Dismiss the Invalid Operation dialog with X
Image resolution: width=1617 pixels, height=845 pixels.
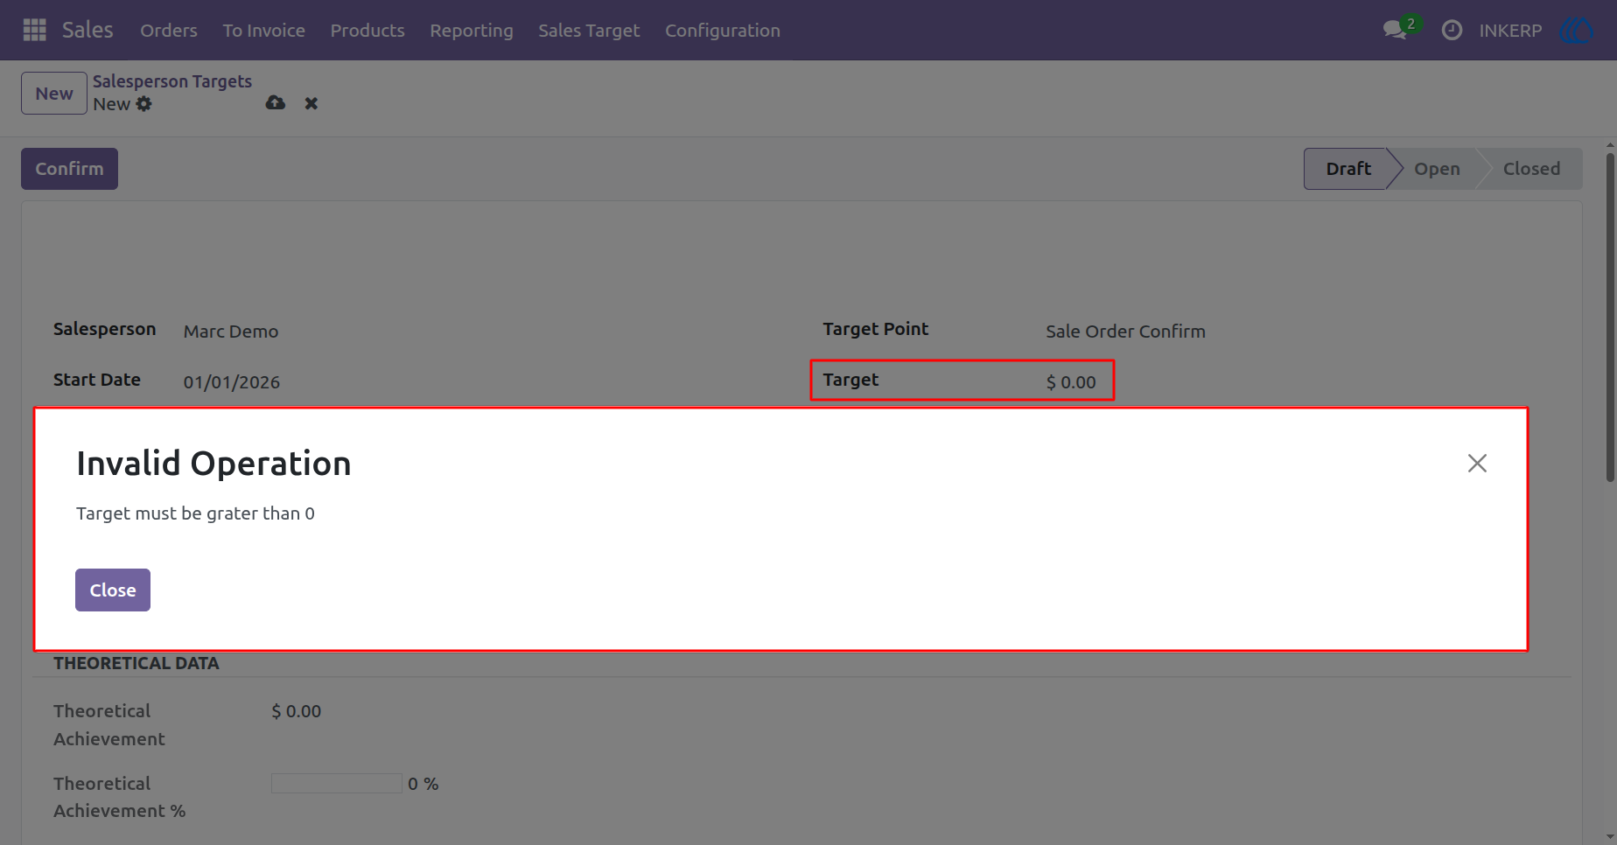click(1477, 463)
